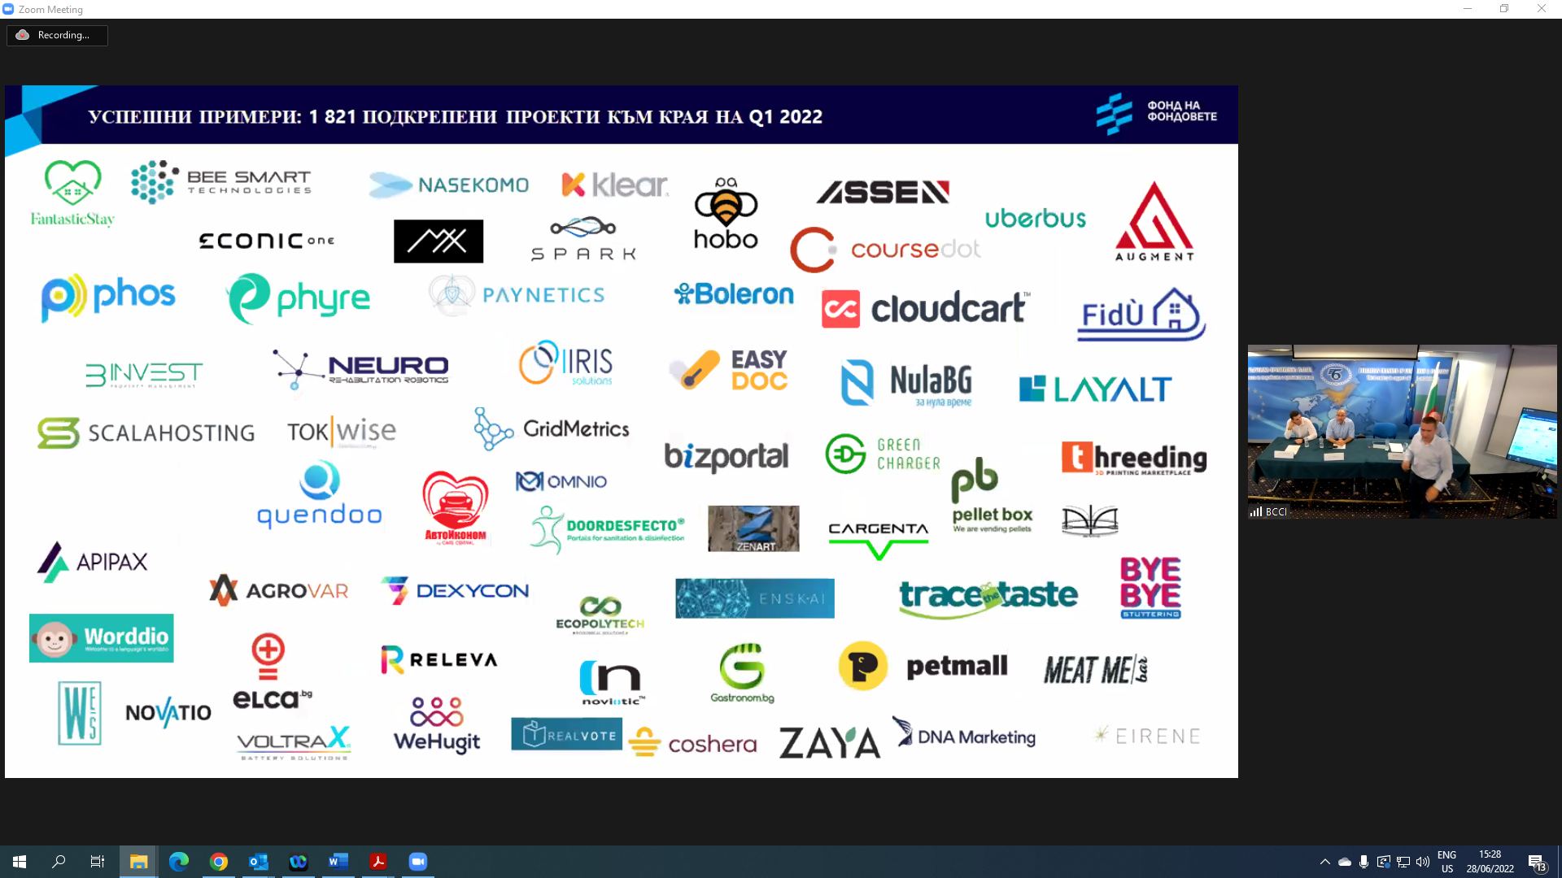1562x878 pixels.
Task: Switch to Microsoft Word in taskbar
Action: tap(338, 862)
